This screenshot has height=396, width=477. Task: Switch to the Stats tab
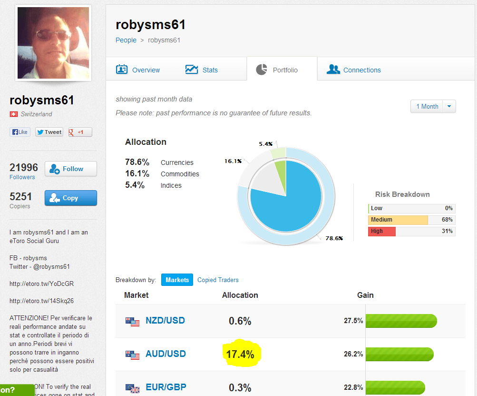tap(201, 69)
